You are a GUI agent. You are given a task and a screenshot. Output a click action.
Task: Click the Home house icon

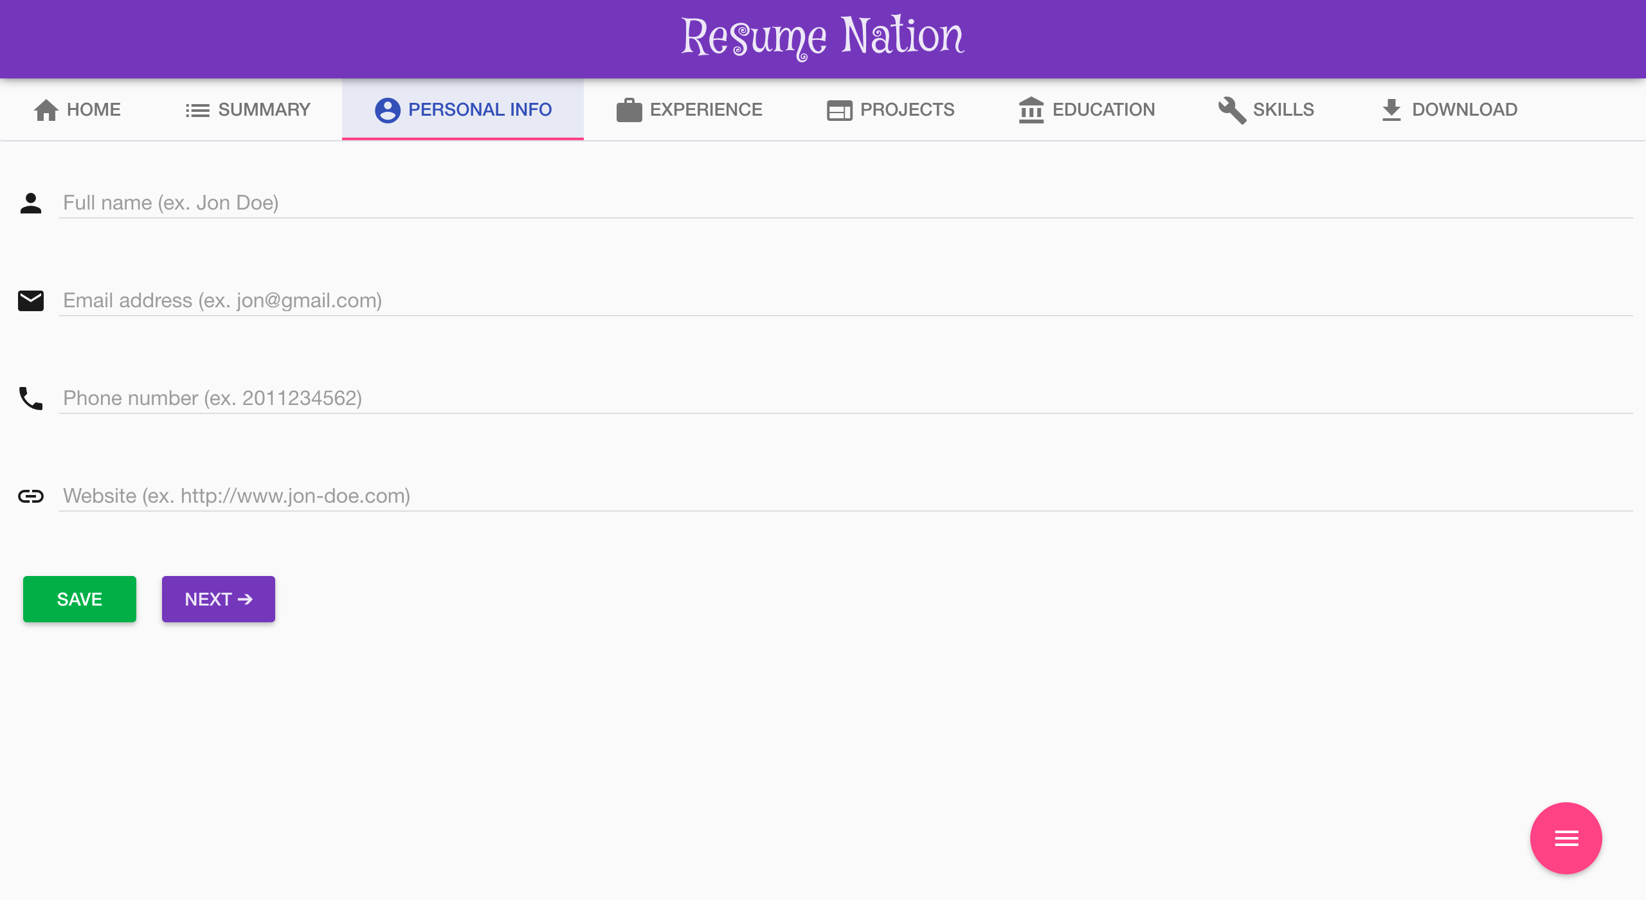click(46, 110)
